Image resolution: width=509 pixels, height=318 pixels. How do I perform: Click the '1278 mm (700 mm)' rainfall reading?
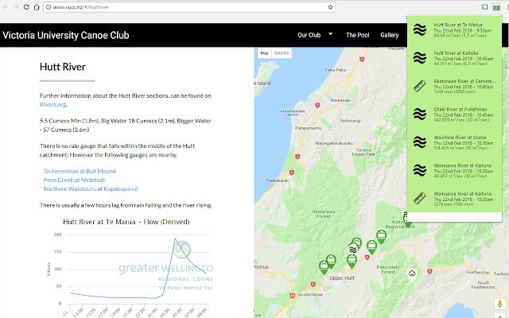(453, 204)
